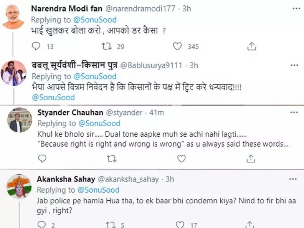This screenshot has width=304, height=228.
Task: Reply to Styander Chauhan's tweet
Action: point(43,157)
